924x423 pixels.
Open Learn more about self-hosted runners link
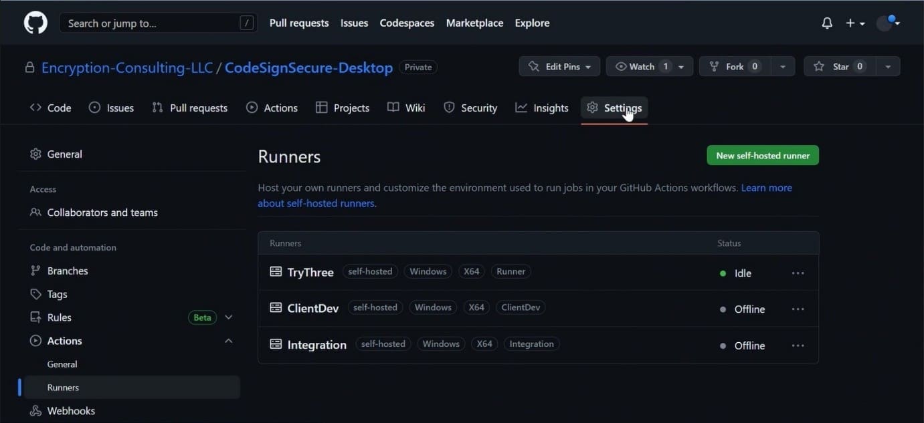coord(525,196)
